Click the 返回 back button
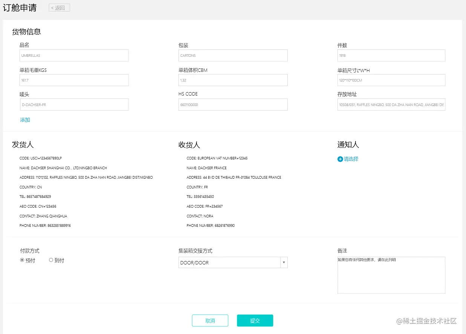The image size is (466, 334). tap(59, 8)
